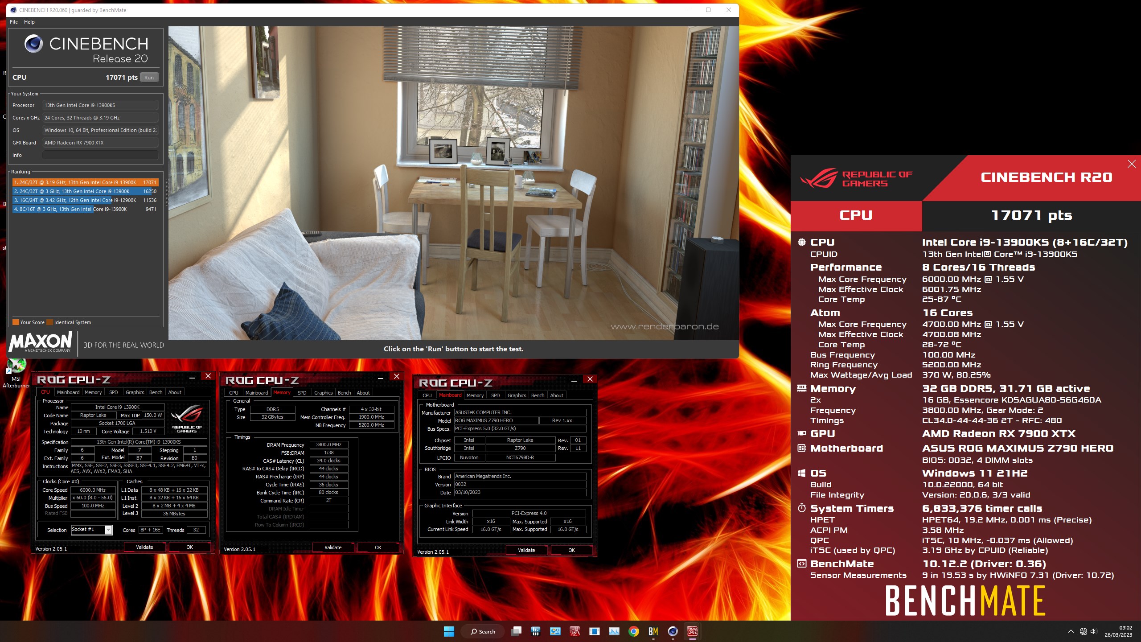The width and height of the screenshot is (1141, 642).
Task: Open Mainboard tab in first CPU-Z window
Action: coord(68,392)
